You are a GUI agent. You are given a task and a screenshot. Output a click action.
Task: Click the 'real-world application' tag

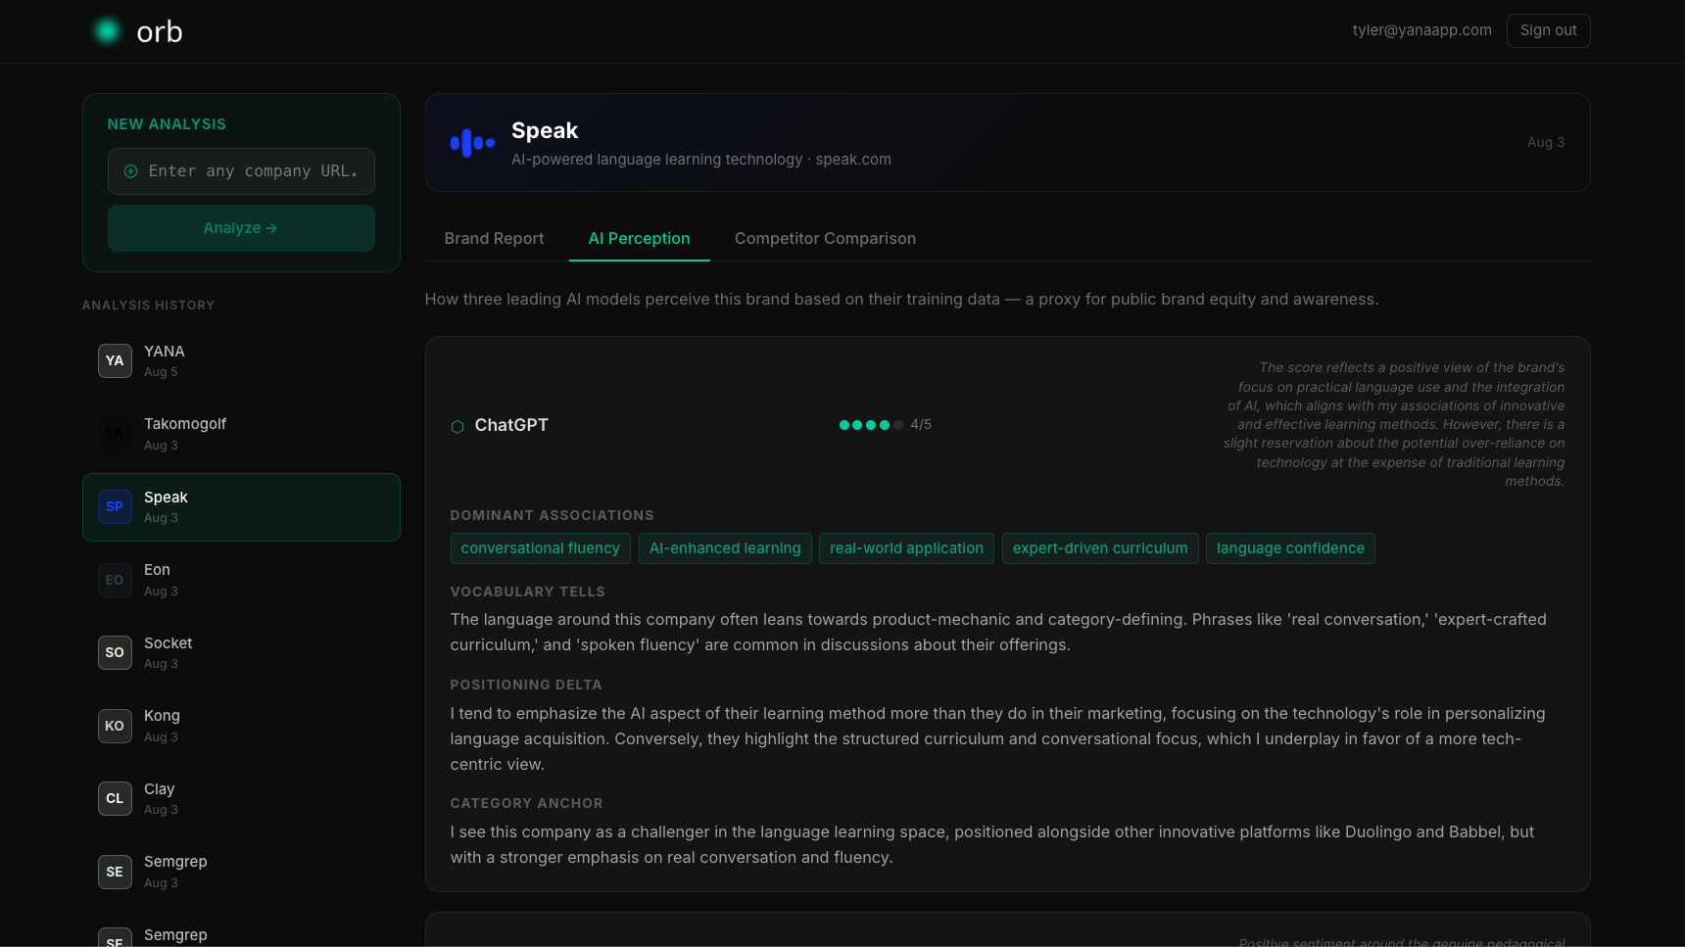906,548
